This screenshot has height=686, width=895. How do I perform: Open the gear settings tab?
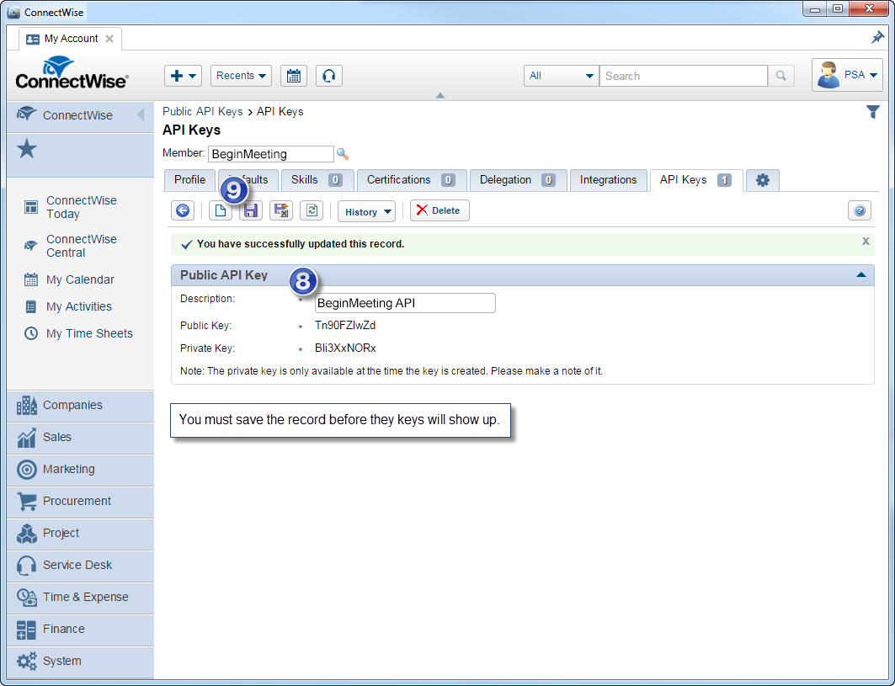(x=763, y=180)
